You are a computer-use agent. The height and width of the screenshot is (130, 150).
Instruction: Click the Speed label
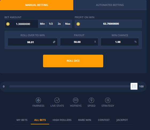91,106
